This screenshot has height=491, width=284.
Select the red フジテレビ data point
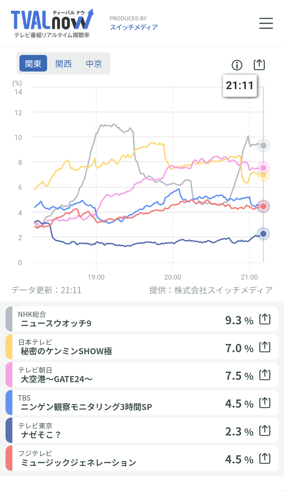point(263,206)
